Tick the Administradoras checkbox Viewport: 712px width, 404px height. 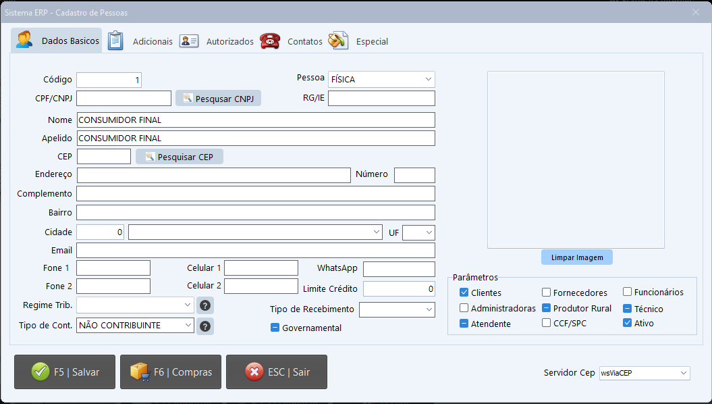[x=464, y=307]
